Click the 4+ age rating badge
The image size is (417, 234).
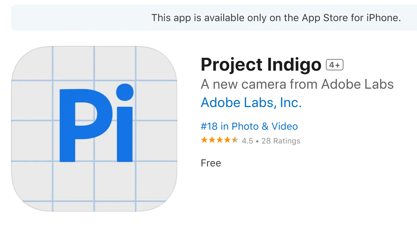tap(335, 64)
